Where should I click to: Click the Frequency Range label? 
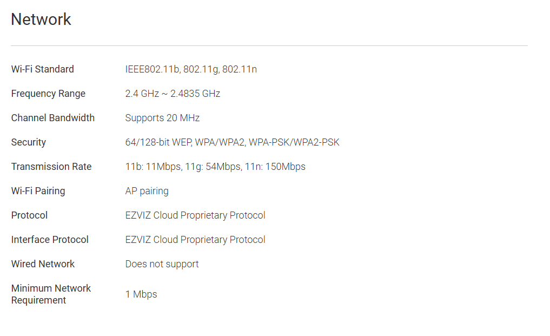click(x=48, y=94)
